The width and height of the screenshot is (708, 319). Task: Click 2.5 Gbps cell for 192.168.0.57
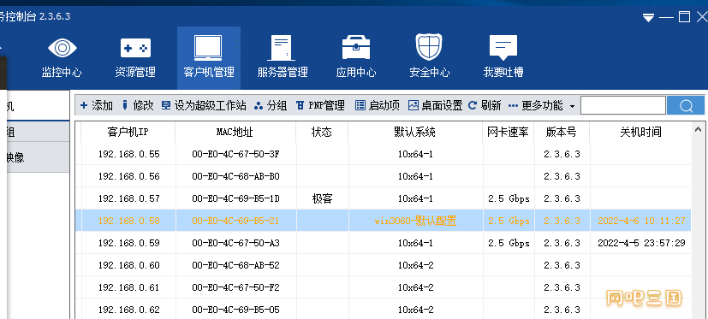(x=509, y=198)
